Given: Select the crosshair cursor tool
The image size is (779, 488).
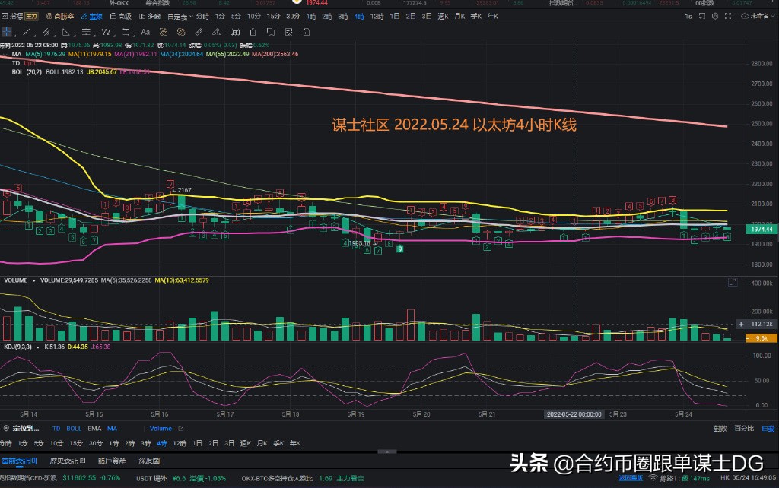Looking at the screenshot, I should pyautogui.click(x=8, y=32).
